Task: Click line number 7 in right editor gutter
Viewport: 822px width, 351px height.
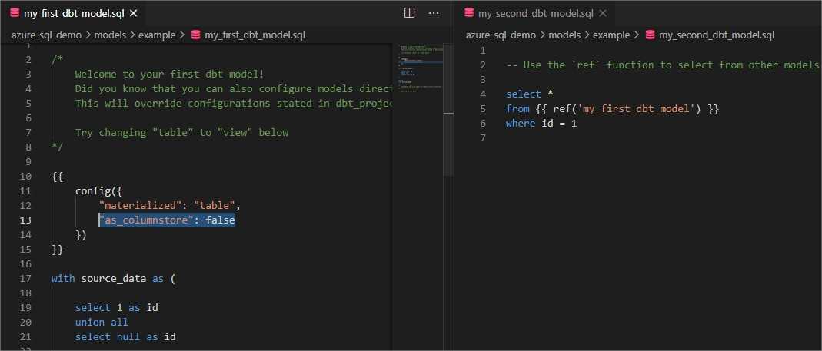Action: (482, 137)
